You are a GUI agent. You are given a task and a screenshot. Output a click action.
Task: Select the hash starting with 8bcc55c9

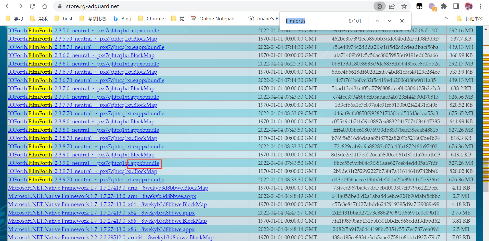[386, 163]
